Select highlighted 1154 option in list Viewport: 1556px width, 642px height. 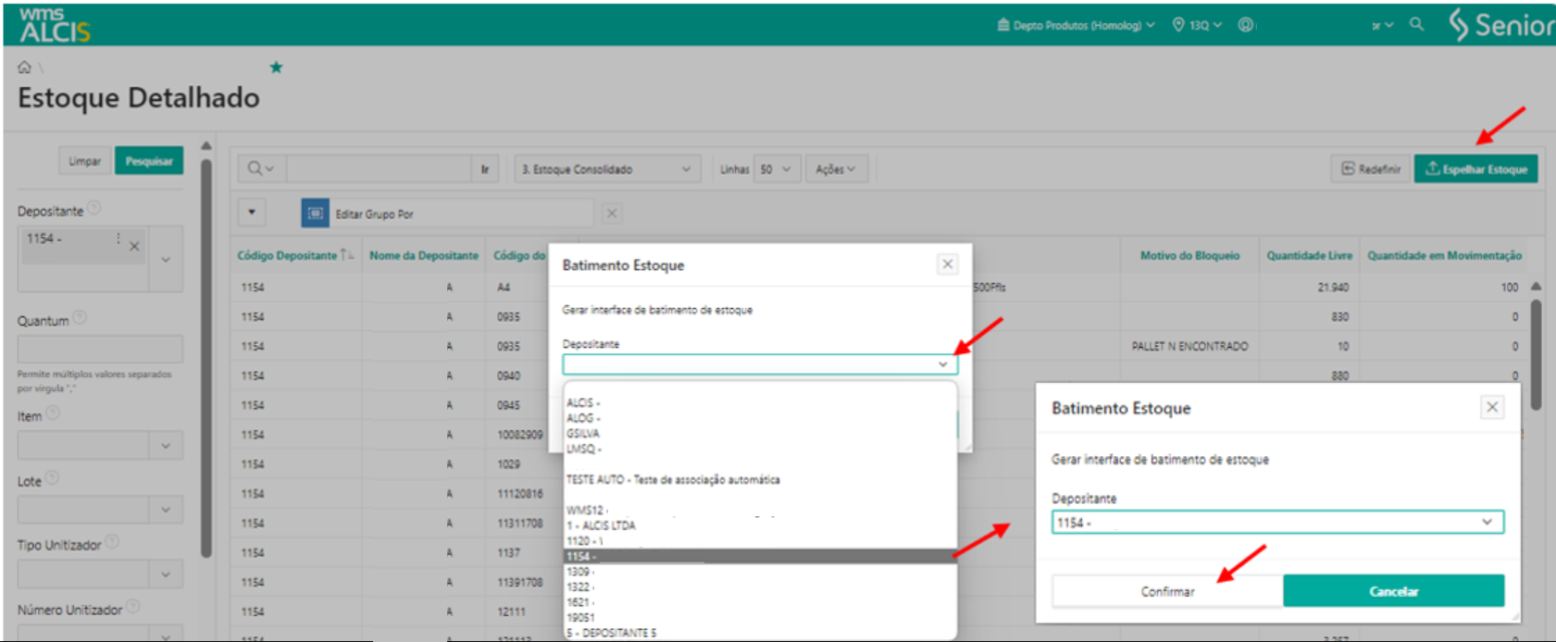(759, 556)
